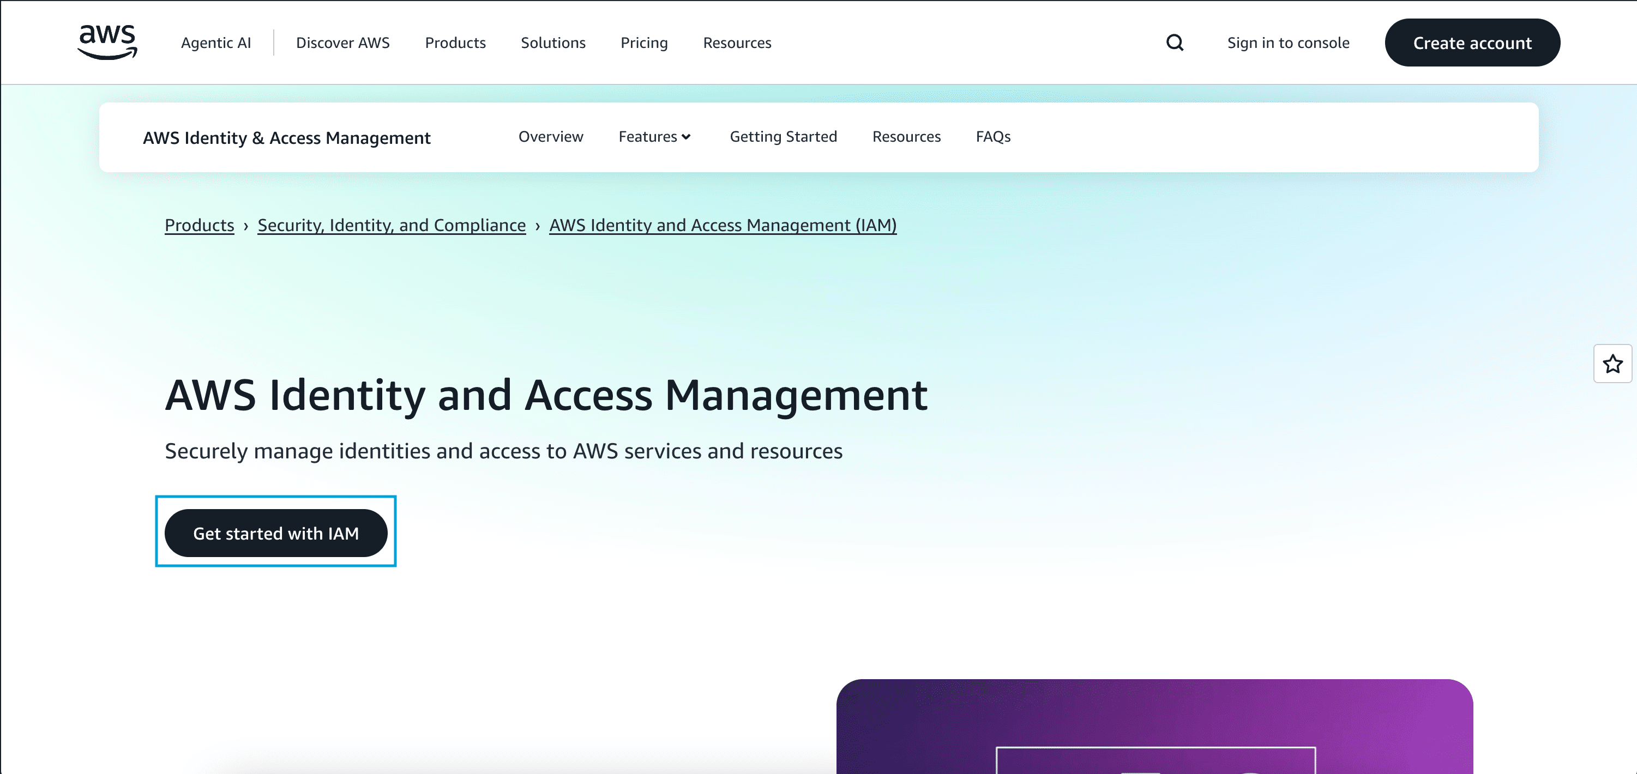
Task: Open the top Resources menu
Action: click(x=737, y=43)
